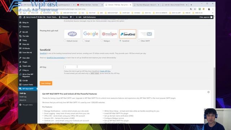Choose the Google logo mailer tile
This screenshot has width=231, height=130.
tap(91, 34)
